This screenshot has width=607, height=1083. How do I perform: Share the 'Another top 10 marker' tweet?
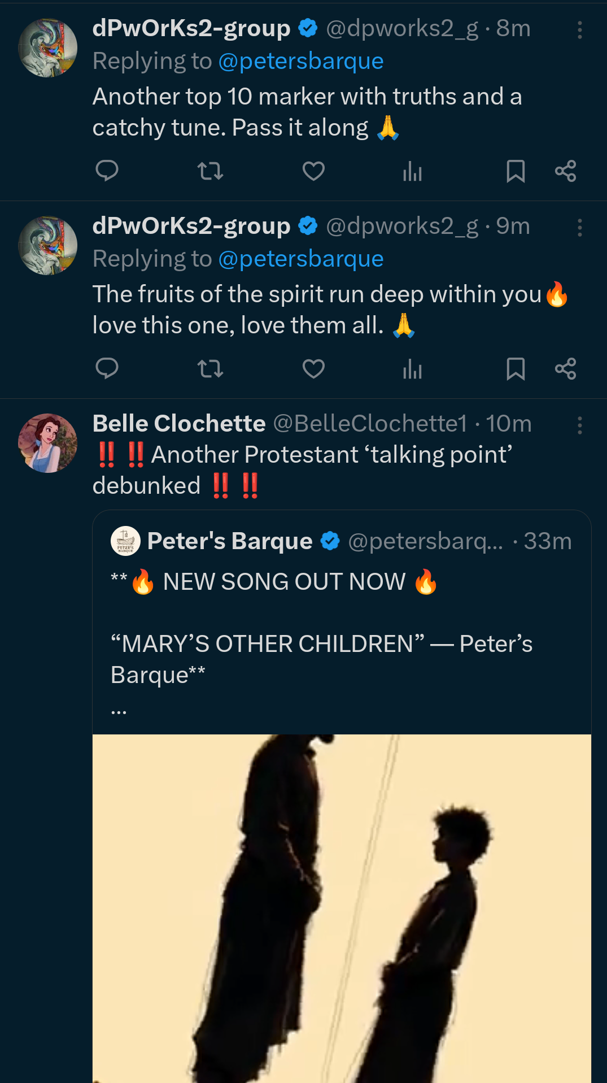tap(565, 171)
